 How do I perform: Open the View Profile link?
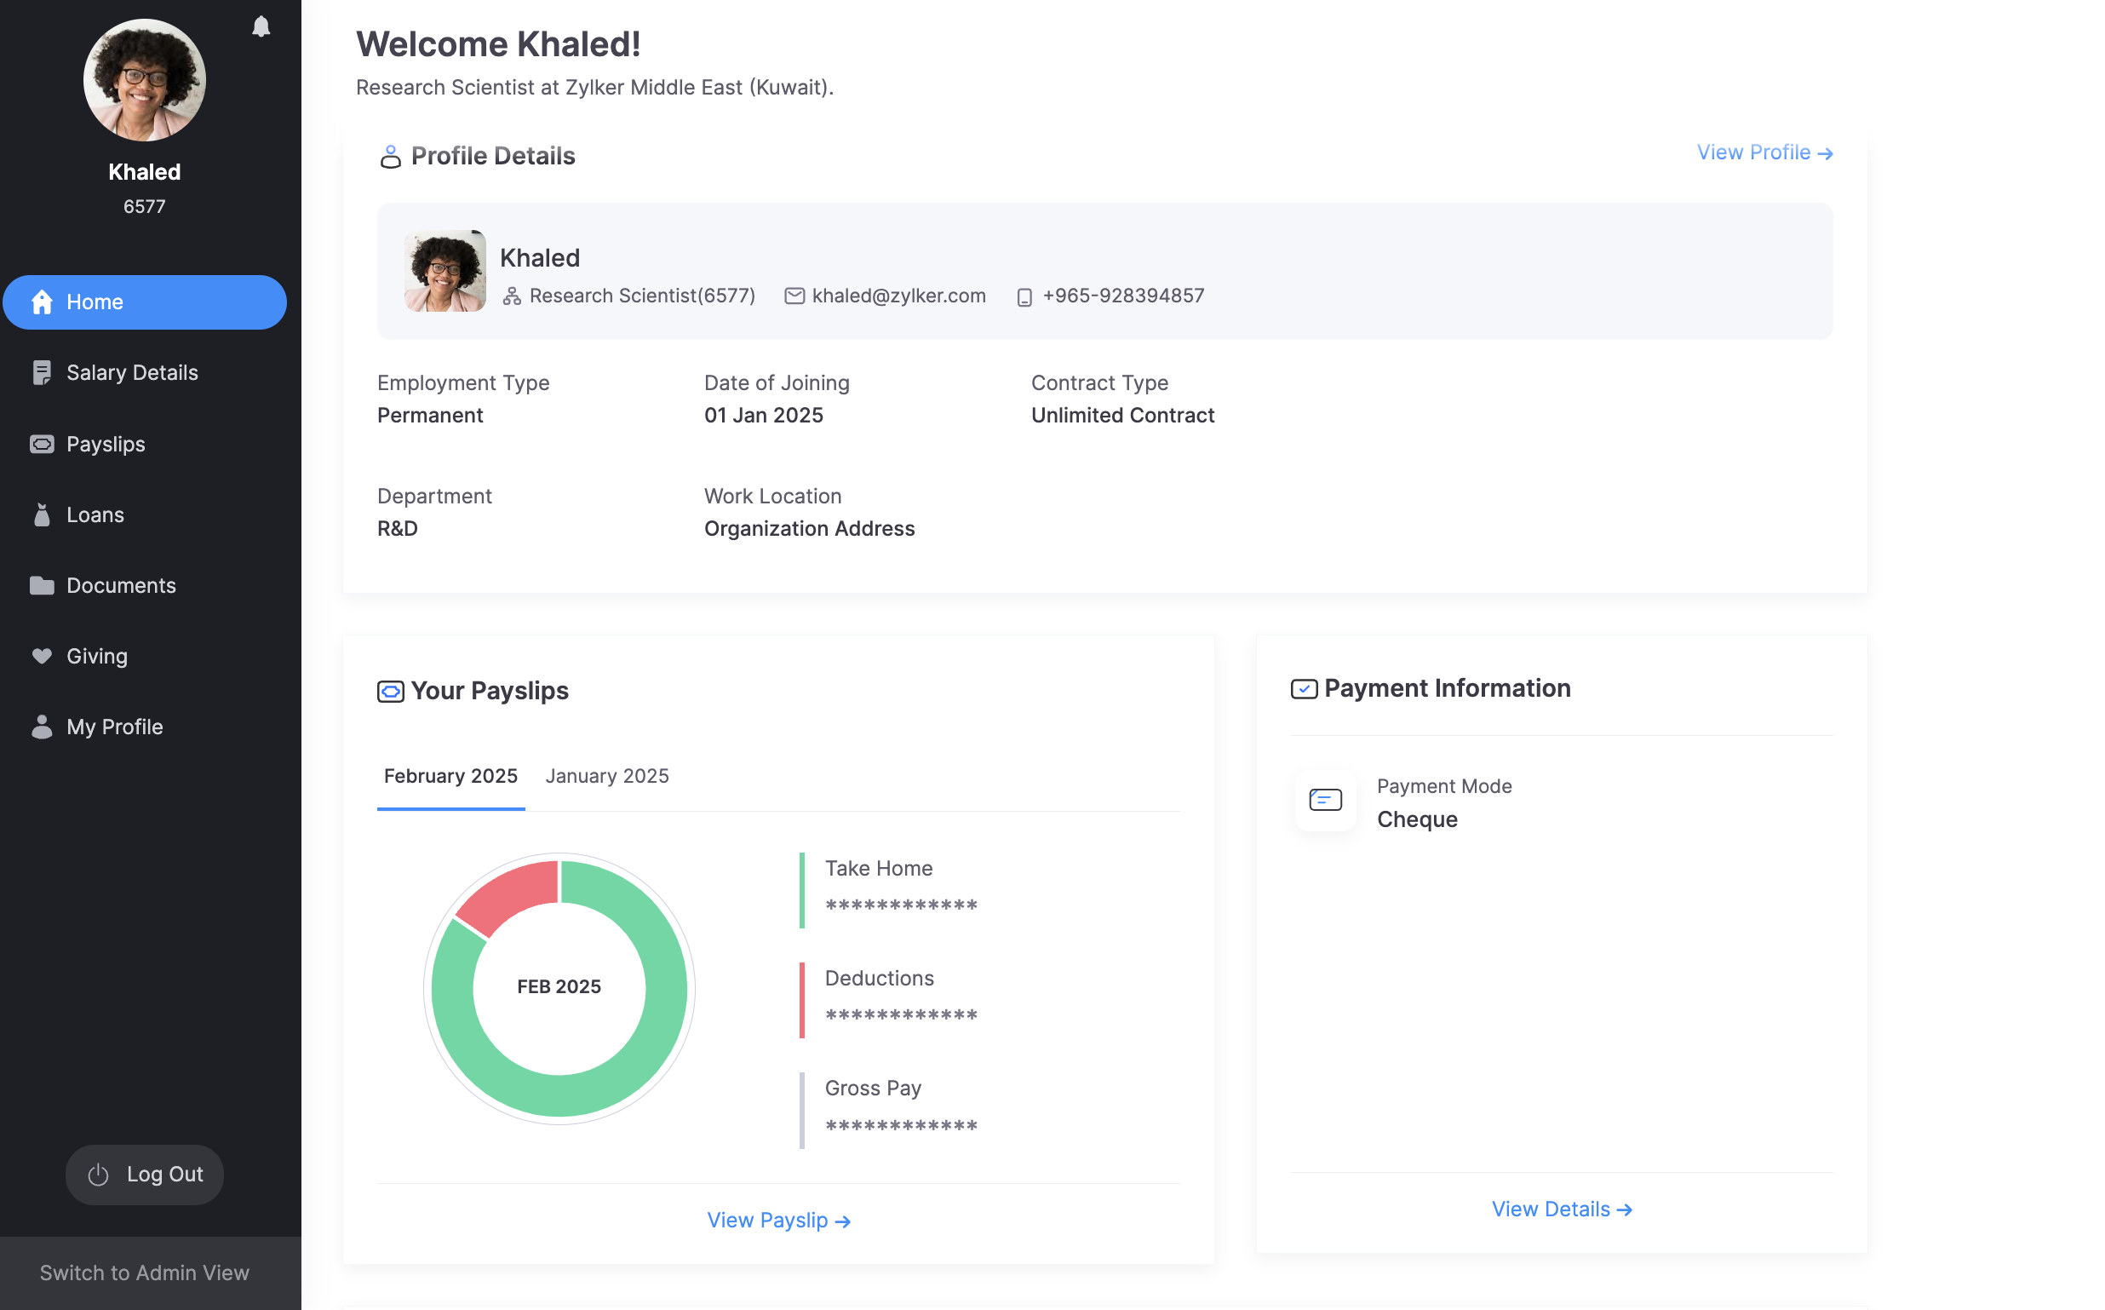click(x=1764, y=152)
